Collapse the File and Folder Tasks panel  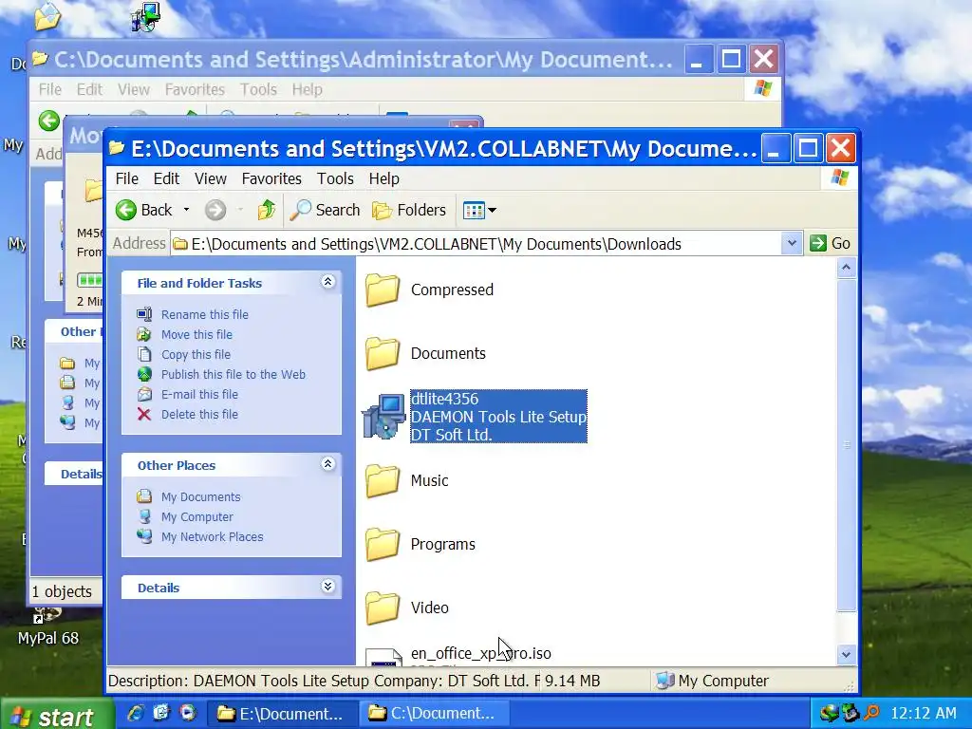click(327, 282)
